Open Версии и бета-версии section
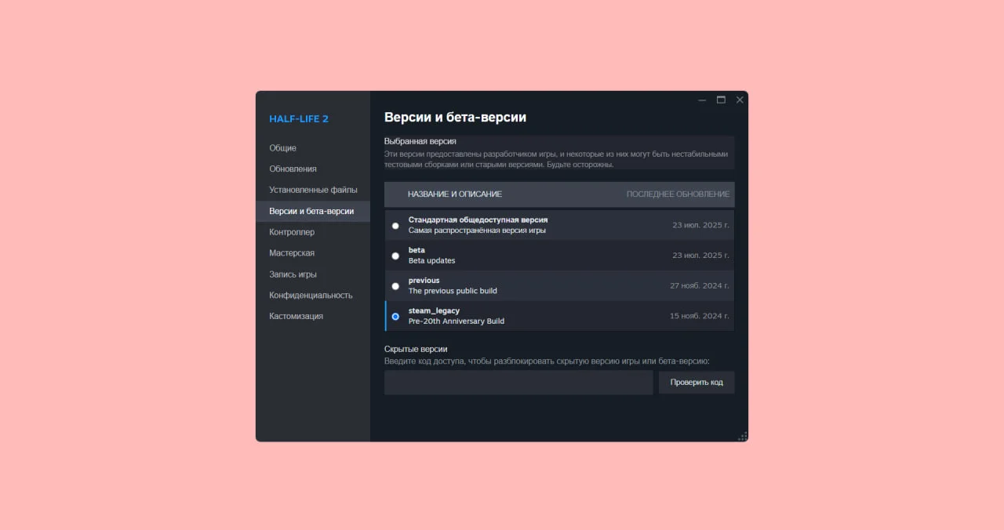1004x530 pixels. point(313,211)
